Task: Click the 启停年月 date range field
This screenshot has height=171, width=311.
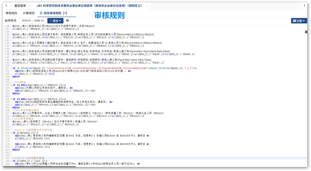Action: [x=33, y=21]
